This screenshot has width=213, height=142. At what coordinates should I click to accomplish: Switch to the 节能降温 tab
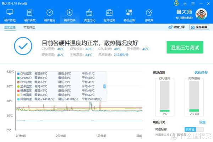(29, 27)
